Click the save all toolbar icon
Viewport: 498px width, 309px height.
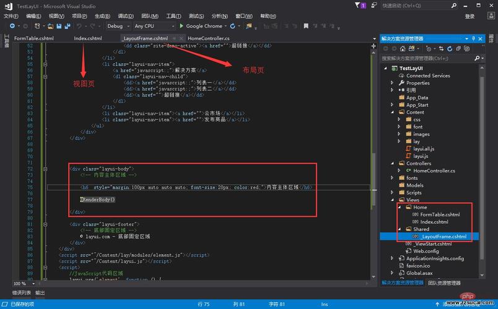click(68, 26)
